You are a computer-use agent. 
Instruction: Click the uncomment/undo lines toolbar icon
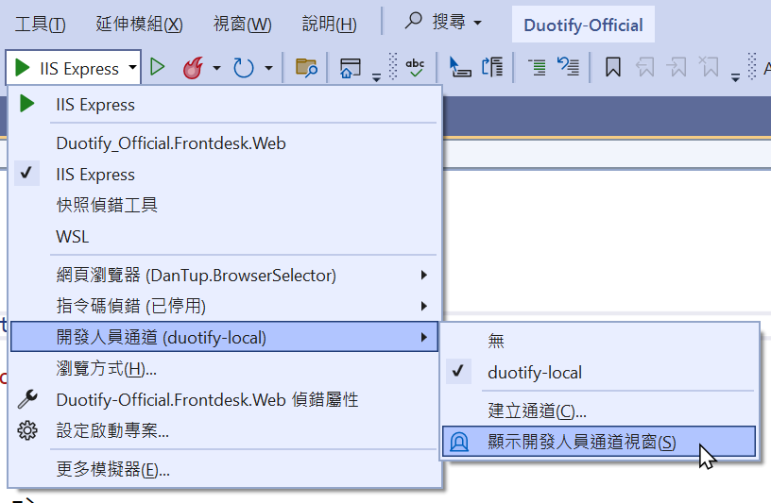pos(568,67)
